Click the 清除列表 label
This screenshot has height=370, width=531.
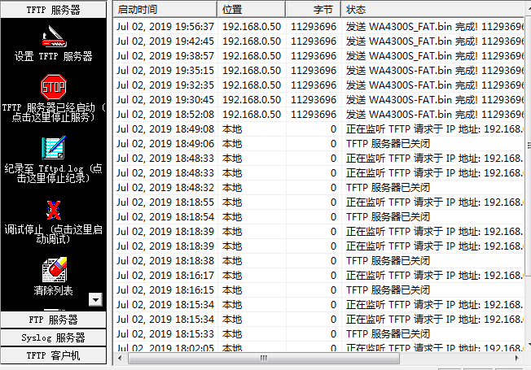(x=54, y=290)
